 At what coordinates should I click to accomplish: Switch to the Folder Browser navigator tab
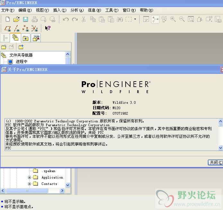tap(15, 38)
